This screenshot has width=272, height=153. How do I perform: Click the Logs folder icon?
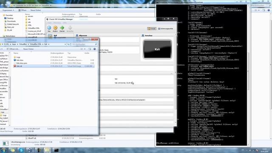[x=15, y=57]
